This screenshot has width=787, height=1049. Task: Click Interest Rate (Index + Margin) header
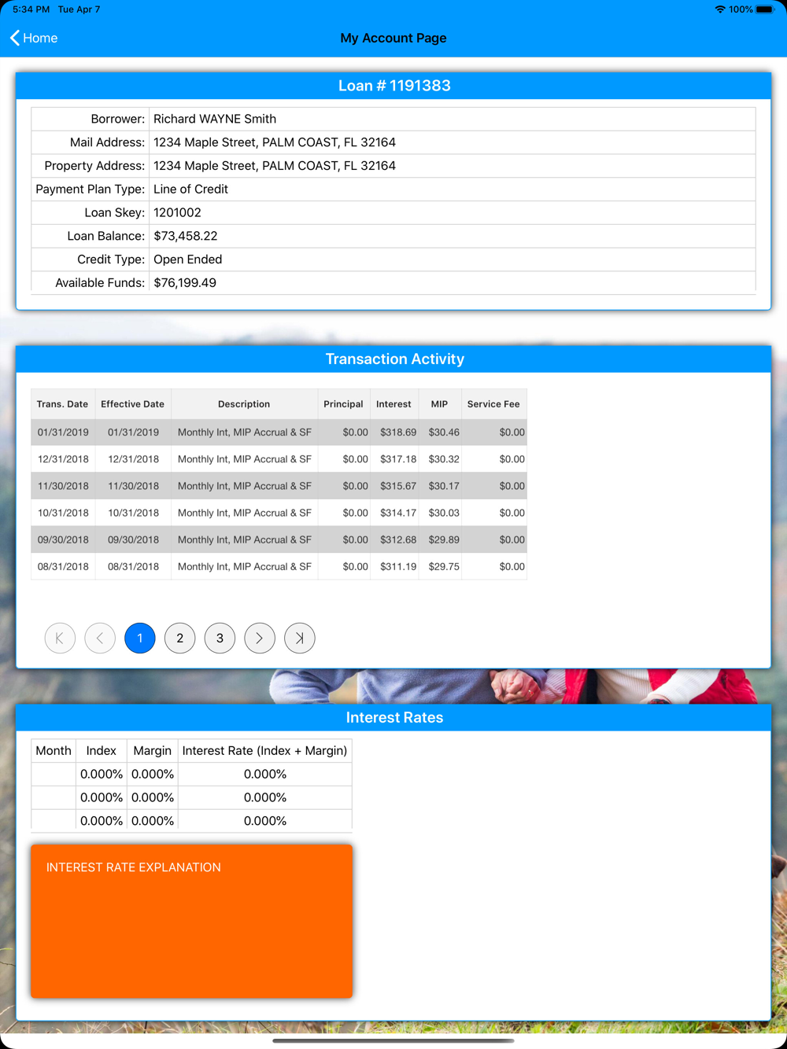(x=264, y=751)
